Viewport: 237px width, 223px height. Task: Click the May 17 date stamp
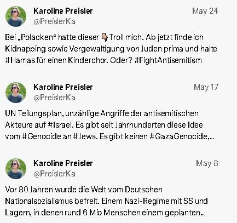point(206,87)
